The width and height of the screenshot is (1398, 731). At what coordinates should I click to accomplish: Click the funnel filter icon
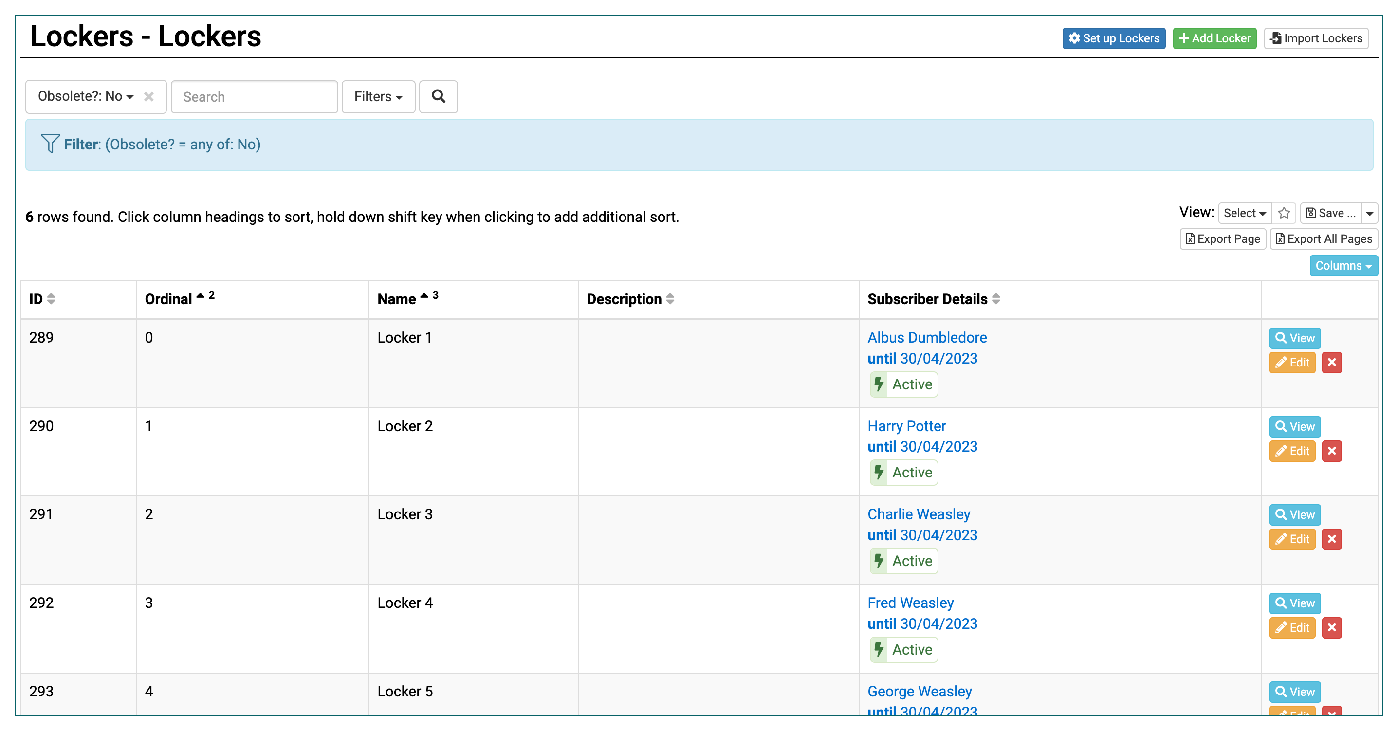coord(50,144)
